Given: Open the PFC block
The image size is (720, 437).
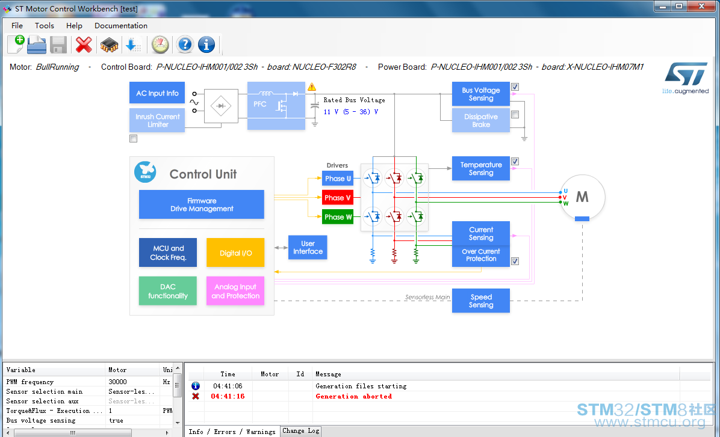Looking at the screenshot, I should (x=276, y=106).
